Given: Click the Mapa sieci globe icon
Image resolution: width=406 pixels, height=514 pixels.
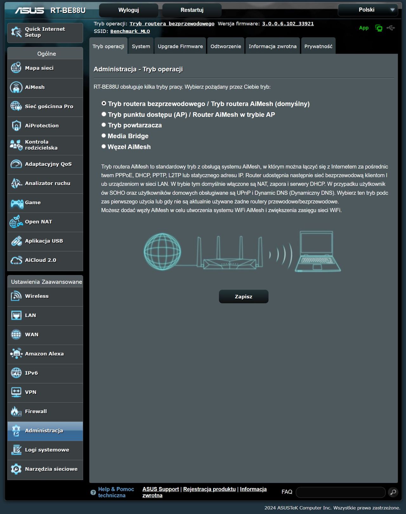Looking at the screenshot, I should tap(16, 68).
